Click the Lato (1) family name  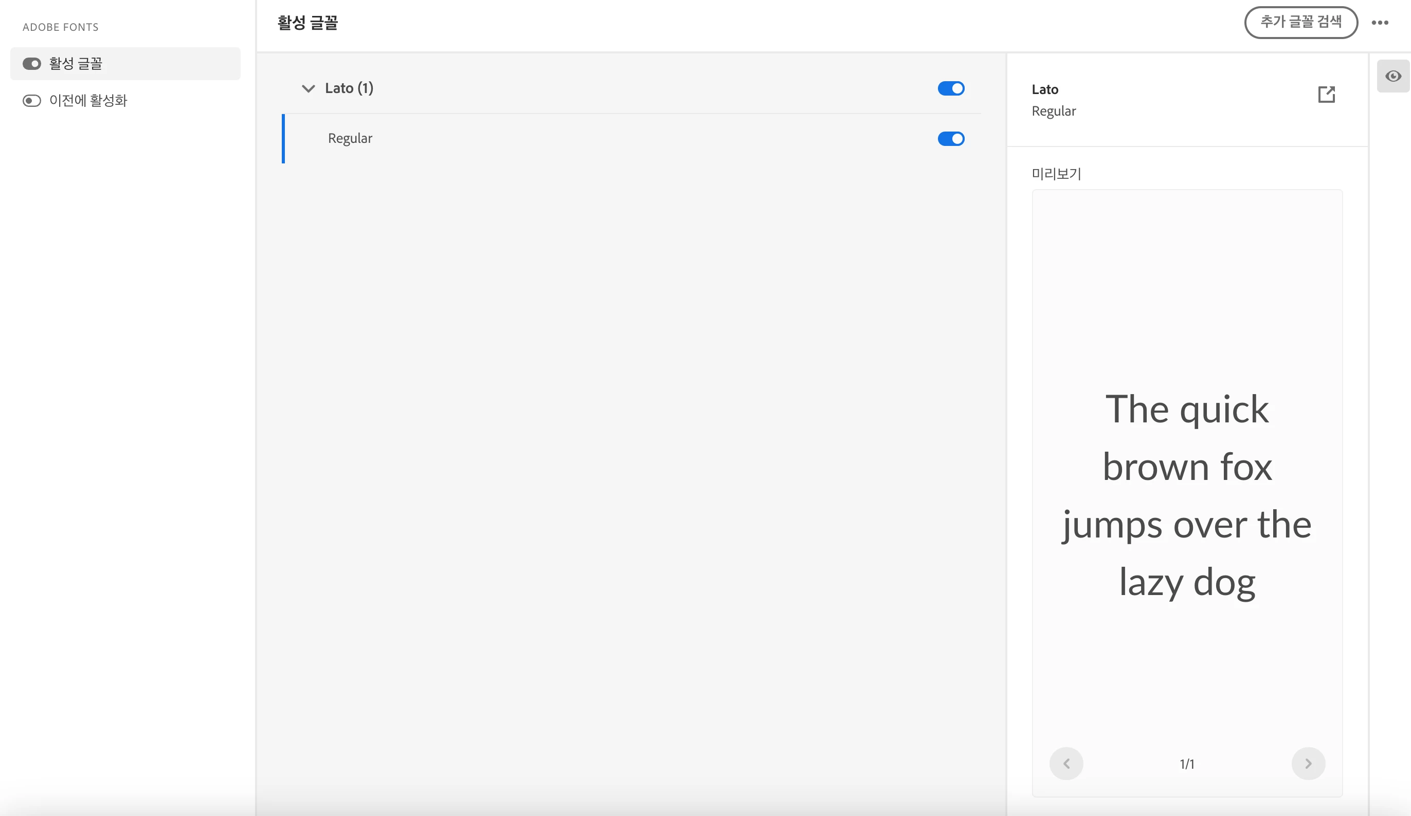point(349,88)
